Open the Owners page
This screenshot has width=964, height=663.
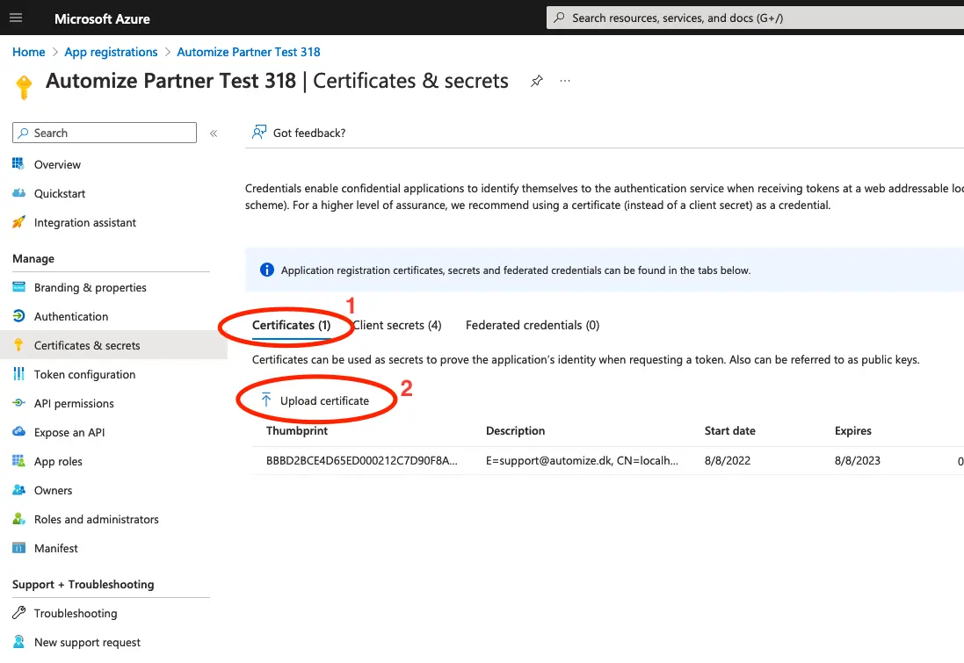pos(52,490)
